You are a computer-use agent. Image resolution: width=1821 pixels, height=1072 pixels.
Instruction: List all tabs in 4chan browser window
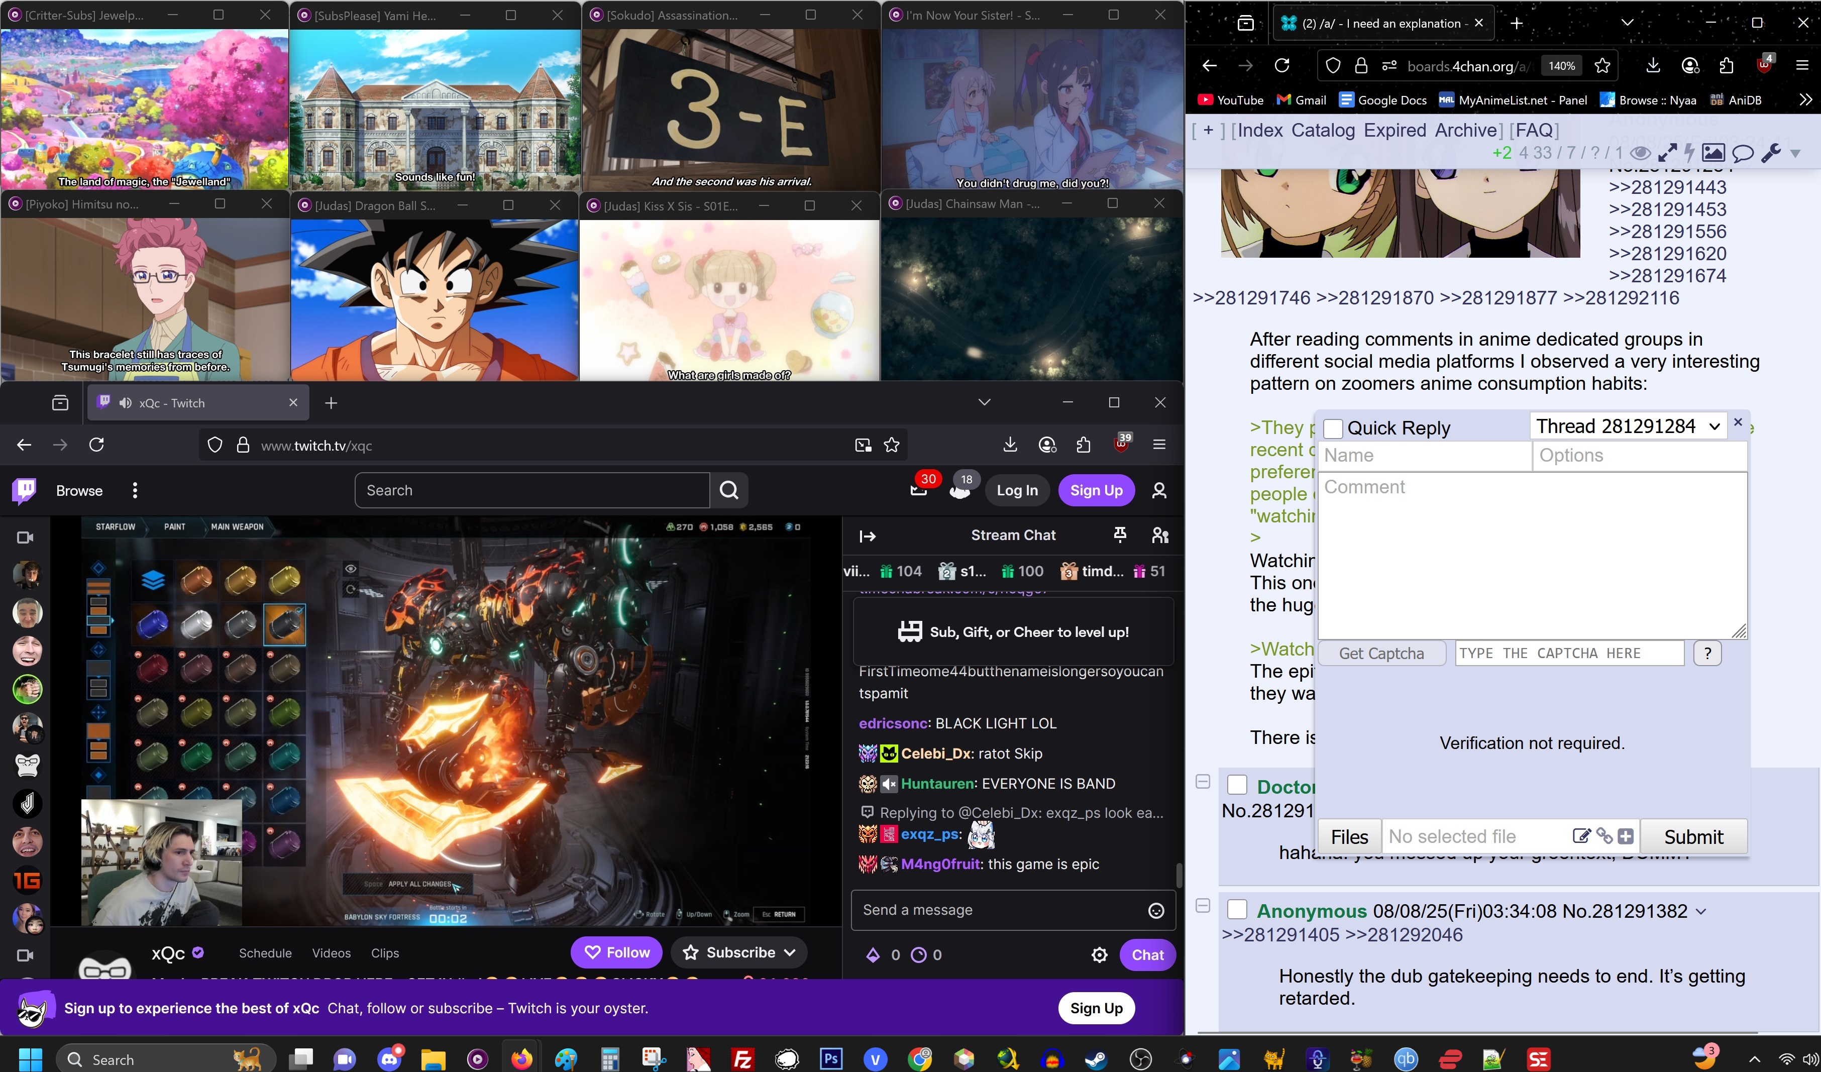1627,23
